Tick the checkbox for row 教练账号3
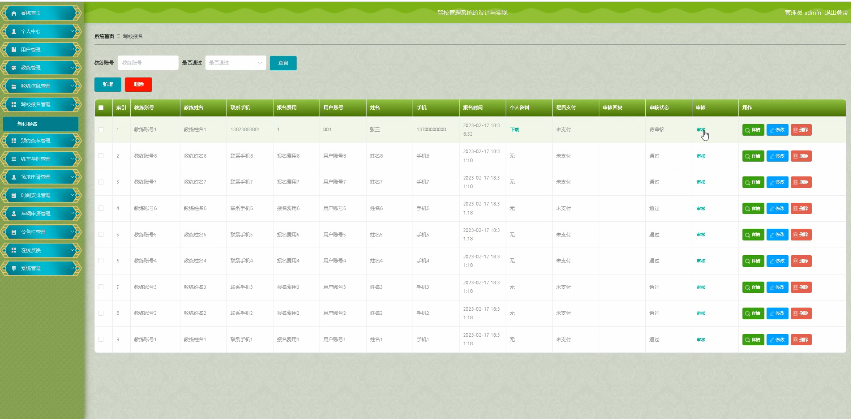The height and width of the screenshot is (419, 851). tap(101, 287)
